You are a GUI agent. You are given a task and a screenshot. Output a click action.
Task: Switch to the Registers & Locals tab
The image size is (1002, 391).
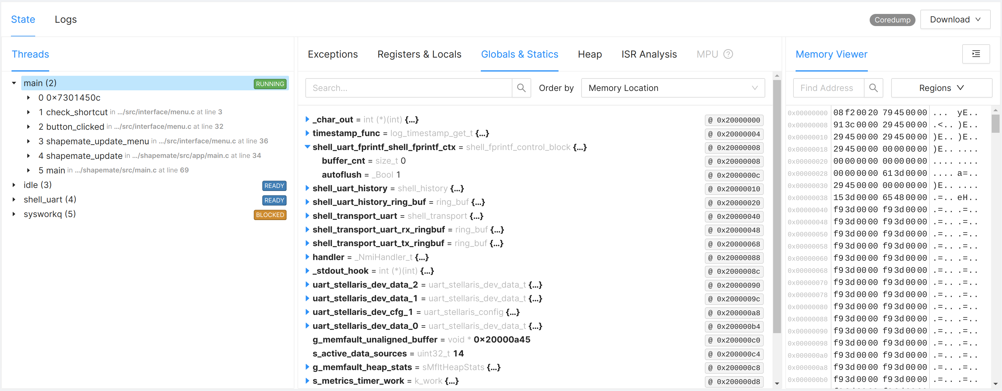[x=419, y=54]
